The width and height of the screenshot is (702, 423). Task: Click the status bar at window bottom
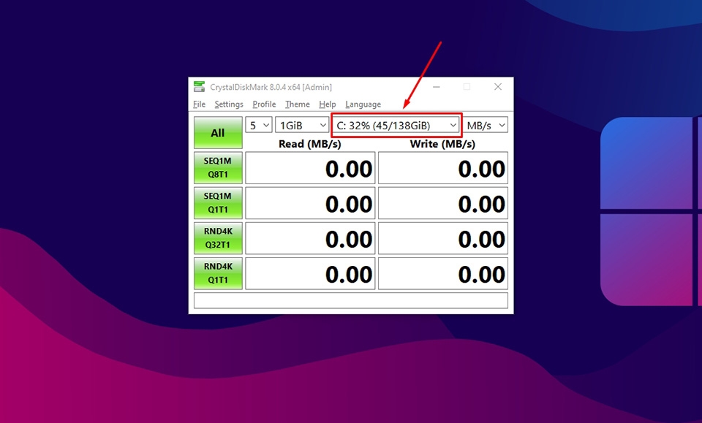(x=350, y=300)
